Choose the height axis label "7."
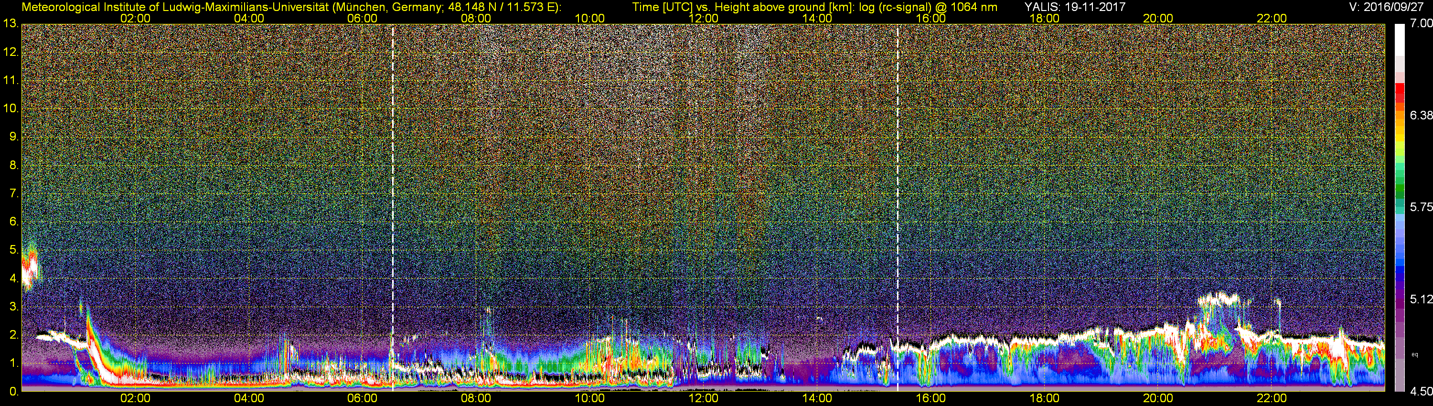The width and height of the screenshot is (1433, 406). pos(14,193)
